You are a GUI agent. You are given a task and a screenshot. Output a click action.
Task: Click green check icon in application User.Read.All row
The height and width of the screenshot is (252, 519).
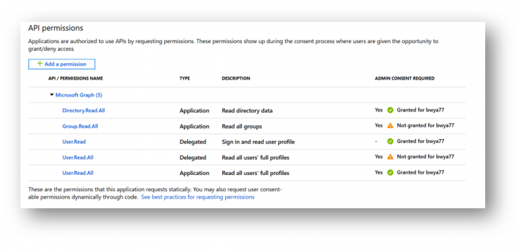click(390, 172)
